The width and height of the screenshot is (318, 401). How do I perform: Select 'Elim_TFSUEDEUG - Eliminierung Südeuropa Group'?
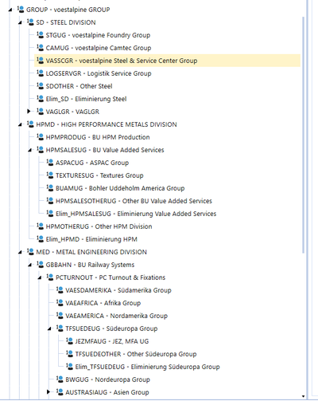point(148,367)
